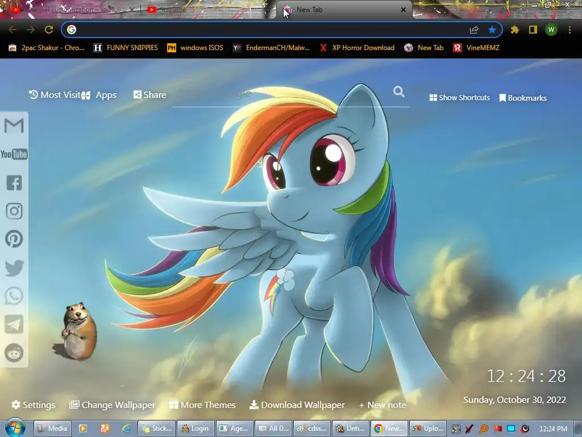Open the Apps menu on the page

coord(99,95)
